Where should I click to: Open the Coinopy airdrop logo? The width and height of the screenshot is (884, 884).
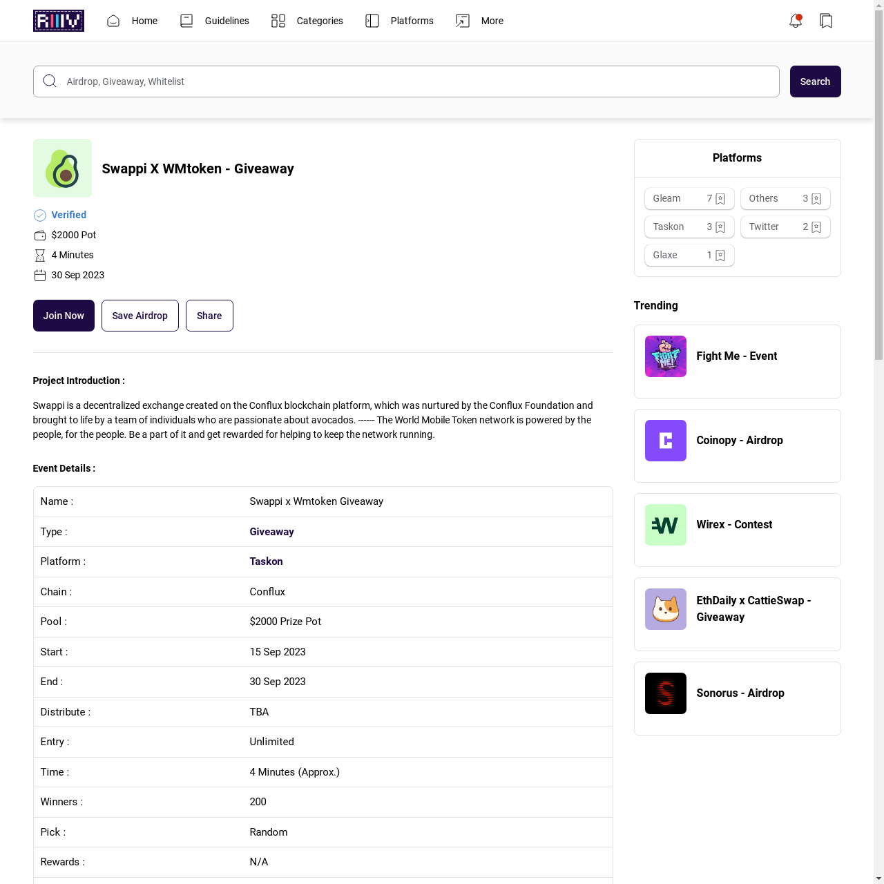pos(666,441)
